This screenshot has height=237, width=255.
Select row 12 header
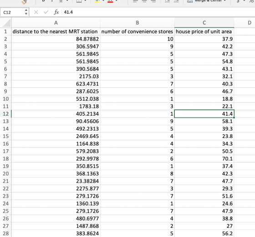pyautogui.click(x=5, y=114)
